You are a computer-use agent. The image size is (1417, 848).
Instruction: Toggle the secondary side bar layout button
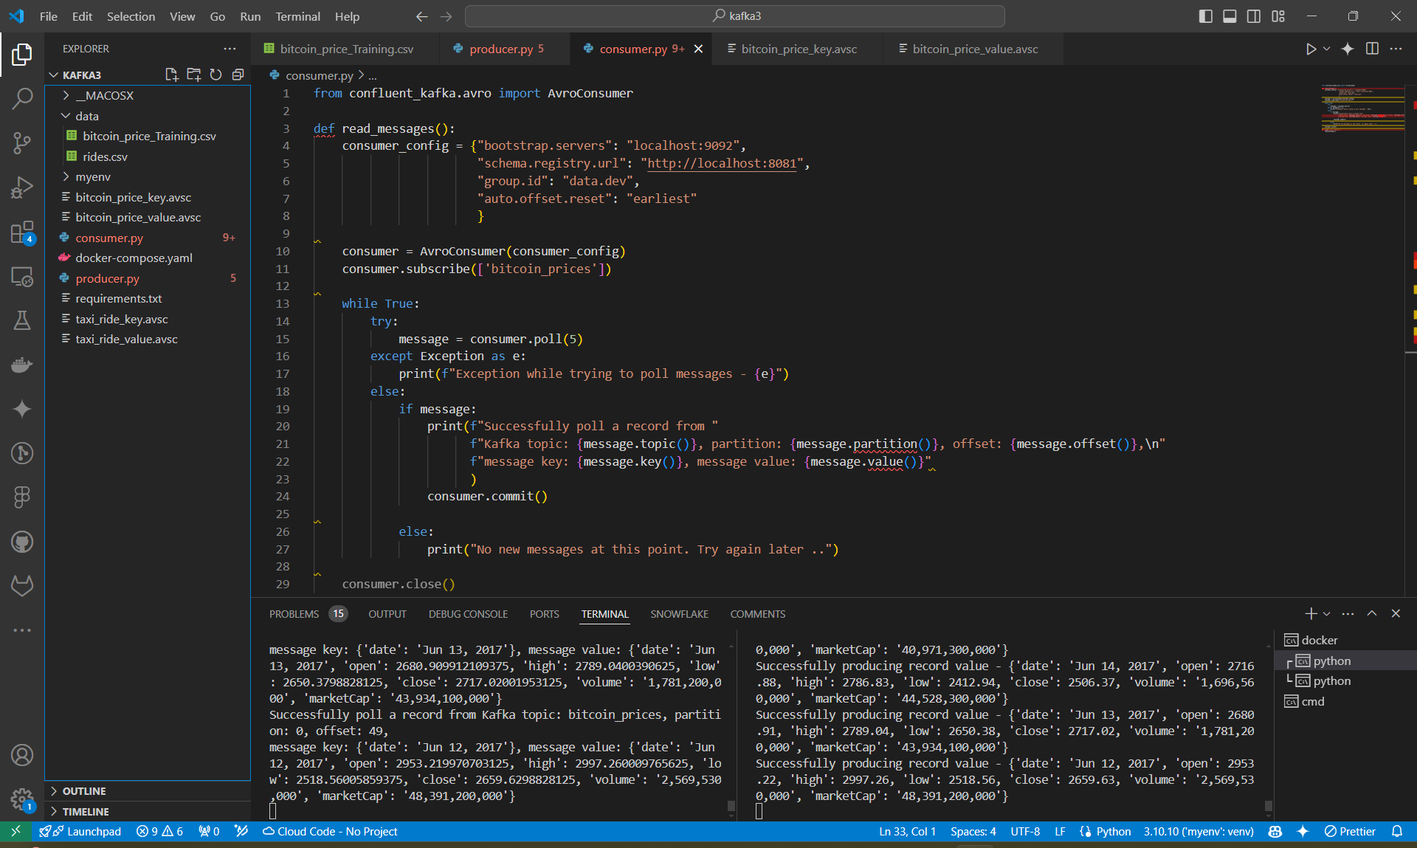point(1254,16)
